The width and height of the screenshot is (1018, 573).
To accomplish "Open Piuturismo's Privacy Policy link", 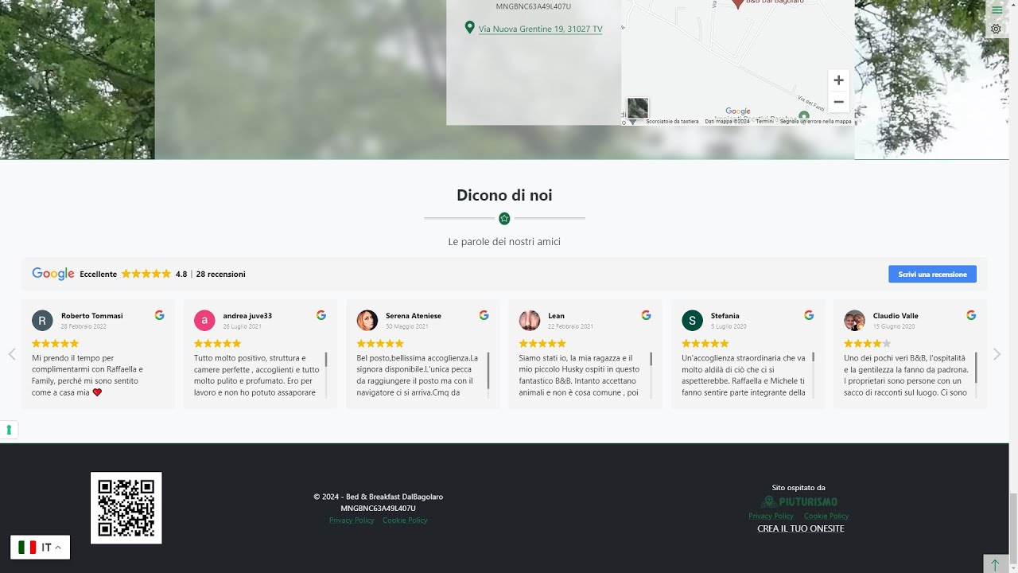I will click(771, 516).
